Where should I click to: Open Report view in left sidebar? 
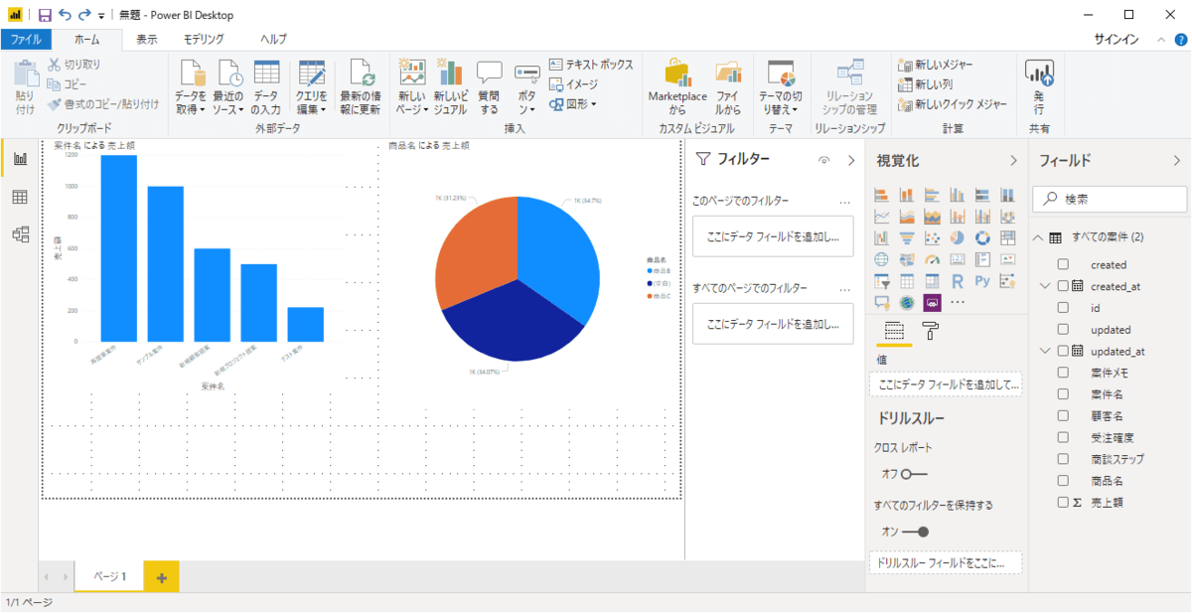20,159
